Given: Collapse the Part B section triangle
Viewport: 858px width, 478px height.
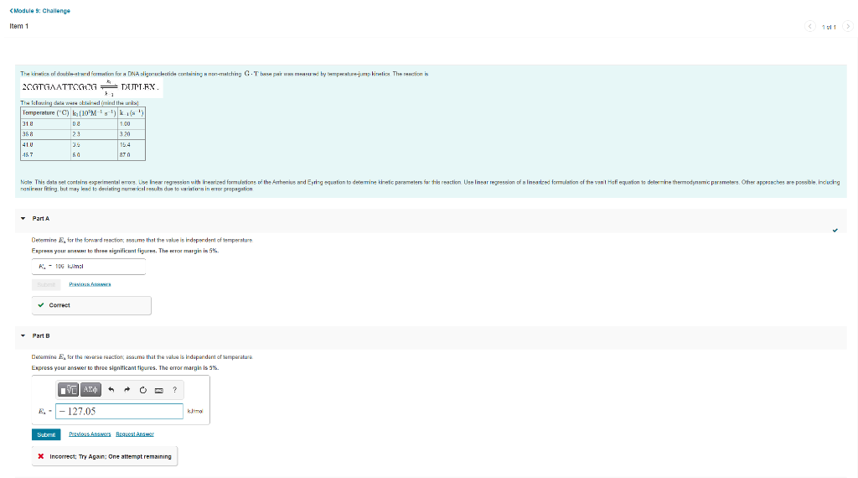Looking at the screenshot, I should [x=23, y=335].
